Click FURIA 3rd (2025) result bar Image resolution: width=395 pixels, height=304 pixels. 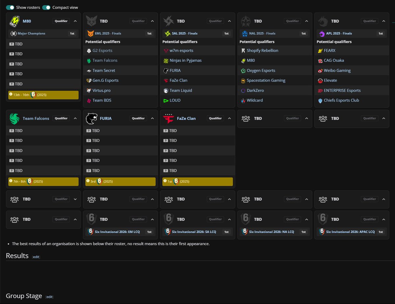[120, 182]
